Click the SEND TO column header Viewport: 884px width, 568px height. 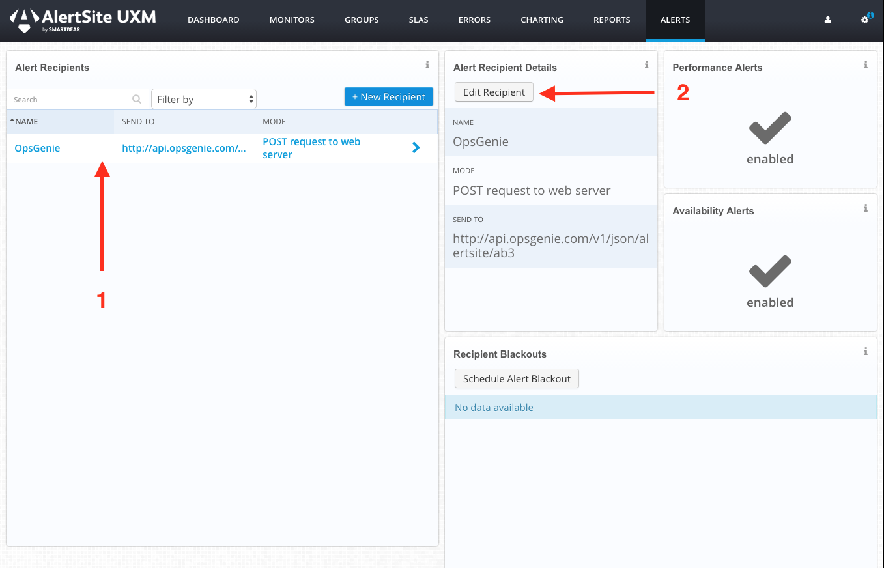click(138, 122)
